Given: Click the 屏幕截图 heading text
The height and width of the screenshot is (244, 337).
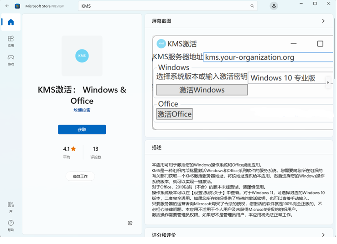Looking at the screenshot, I should pos(161,21).
